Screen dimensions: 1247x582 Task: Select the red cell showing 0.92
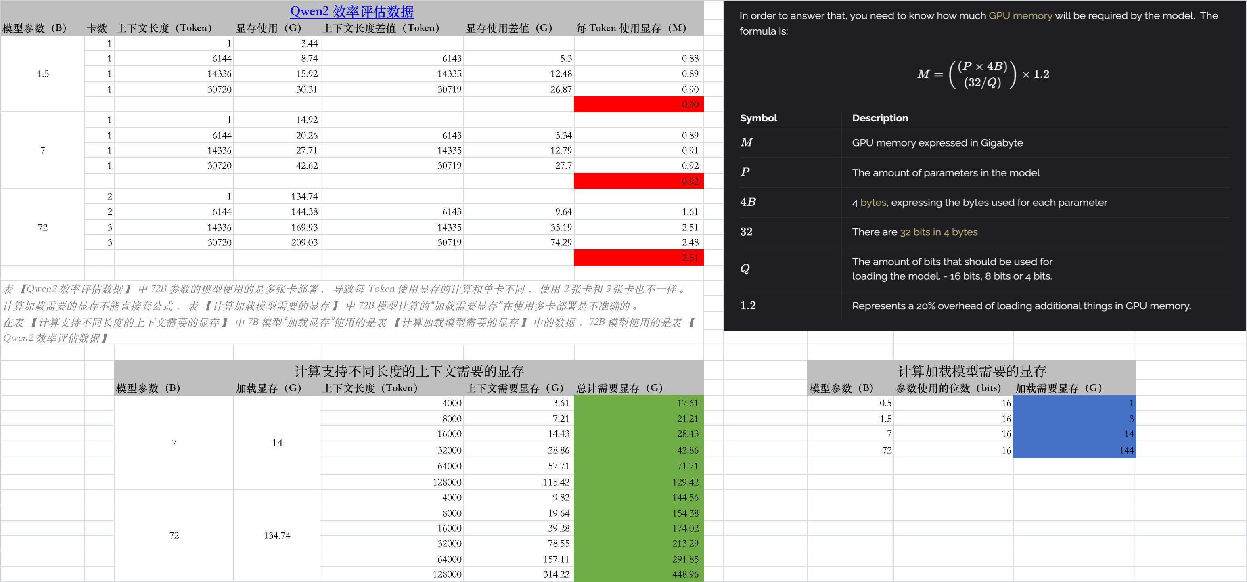pos(638,181)
